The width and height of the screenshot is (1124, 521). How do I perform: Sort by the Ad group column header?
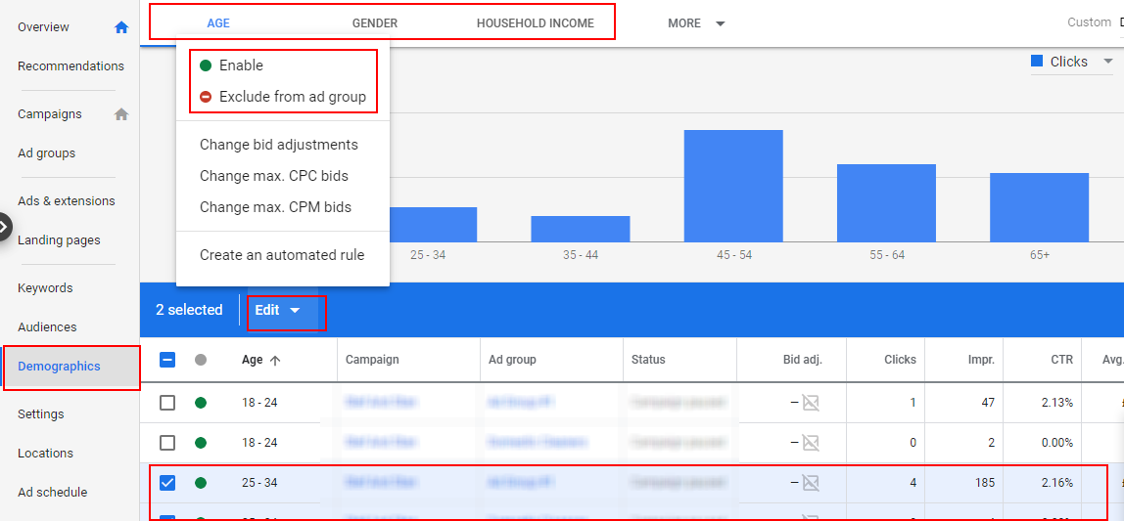tap(512, 360)
